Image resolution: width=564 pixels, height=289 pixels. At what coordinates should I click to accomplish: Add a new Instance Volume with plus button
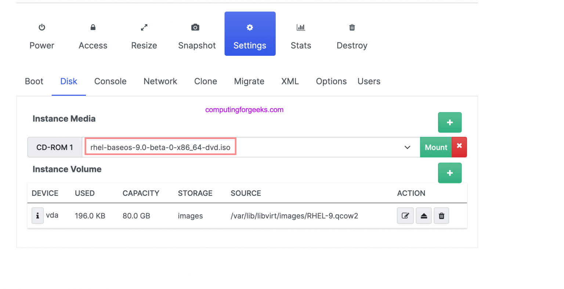450,173
